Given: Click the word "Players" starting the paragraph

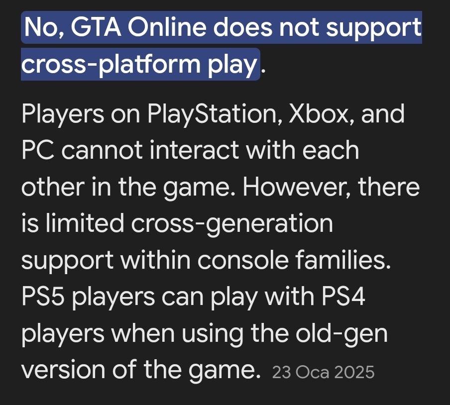Looking at the screenshot, I should click(63, 114).
